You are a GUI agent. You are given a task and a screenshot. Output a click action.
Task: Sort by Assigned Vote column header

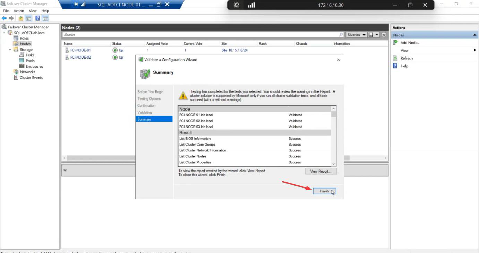tap(164, 44)
